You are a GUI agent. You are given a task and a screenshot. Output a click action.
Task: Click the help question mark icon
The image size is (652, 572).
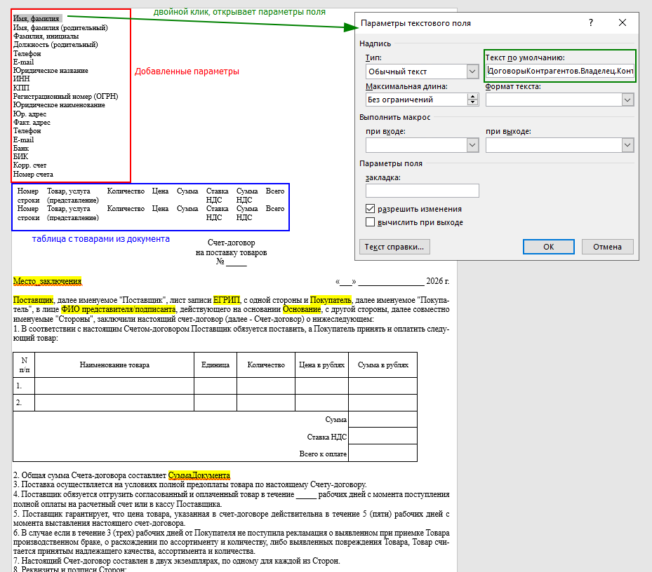point(591,22)
